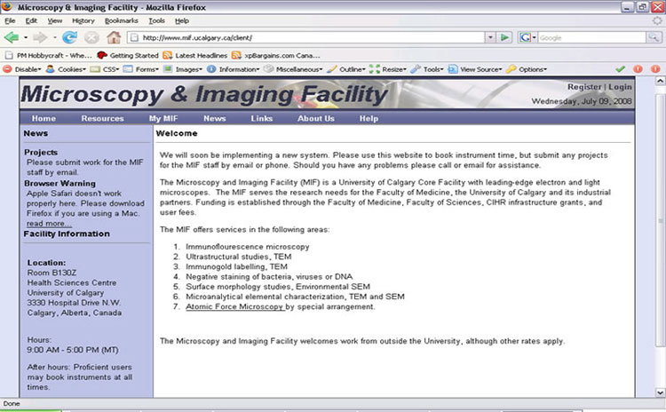Open the History menu
666x412 pixels.
[83, 20]
